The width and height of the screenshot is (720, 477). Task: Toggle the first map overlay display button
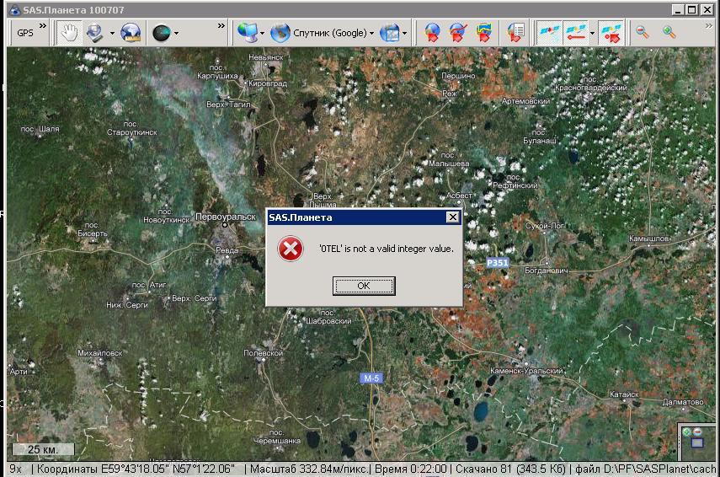tap(549, 33)
